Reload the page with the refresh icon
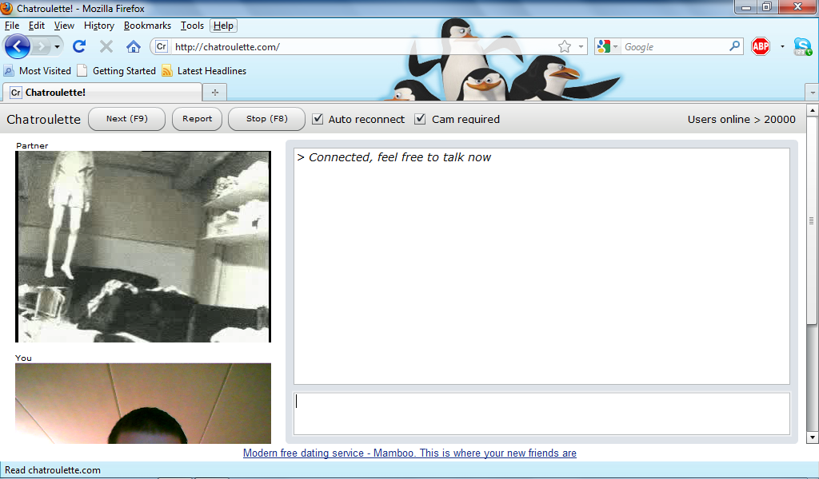This screenshot has height=479, width=819. (79, 46)
